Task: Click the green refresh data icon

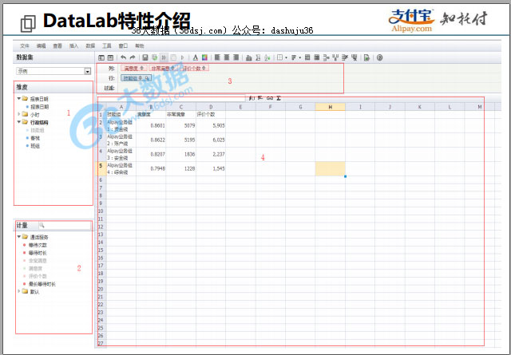Action: (154, 57)
